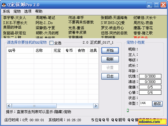Viewport: 168px width, 126px height.
Task: Click the left scrollbar arrow in pet list
Action: tap(9, 106)
